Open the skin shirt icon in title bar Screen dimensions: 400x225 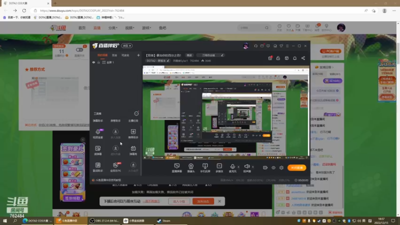[x=281, y=46]
